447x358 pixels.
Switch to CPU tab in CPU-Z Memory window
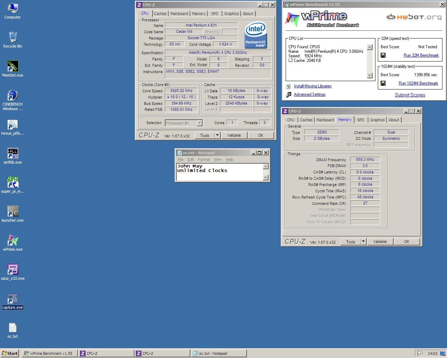[291, 120]
